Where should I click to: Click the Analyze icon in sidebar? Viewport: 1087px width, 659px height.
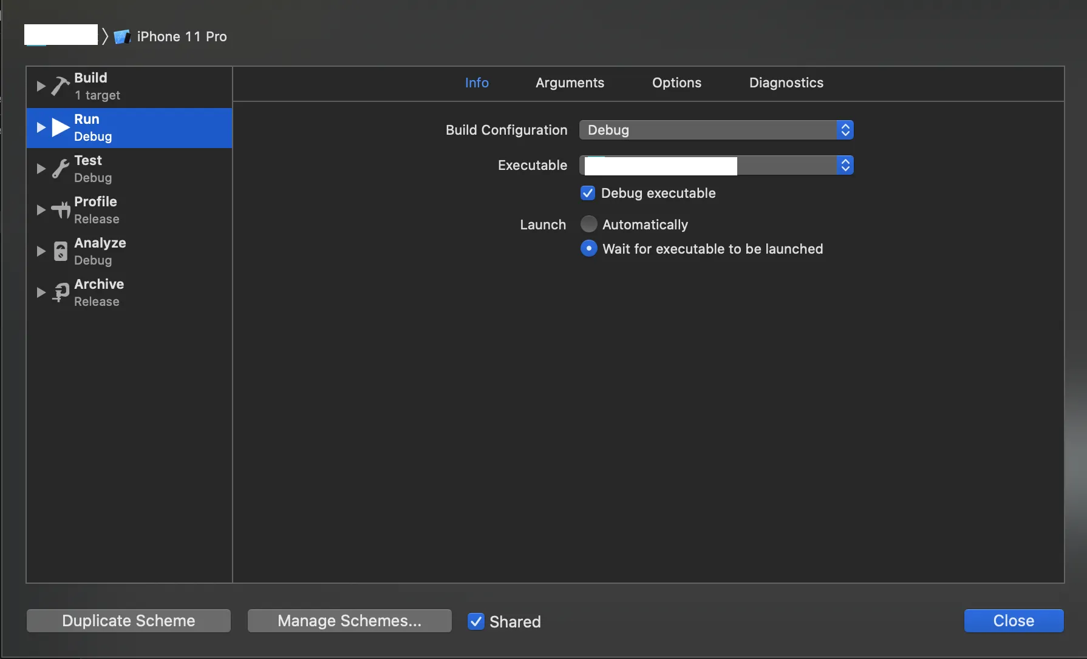pyautogui.click(x=61, y=251)
